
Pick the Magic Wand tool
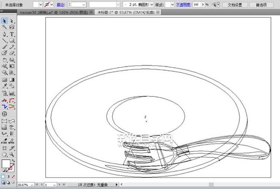click(4, 27)
